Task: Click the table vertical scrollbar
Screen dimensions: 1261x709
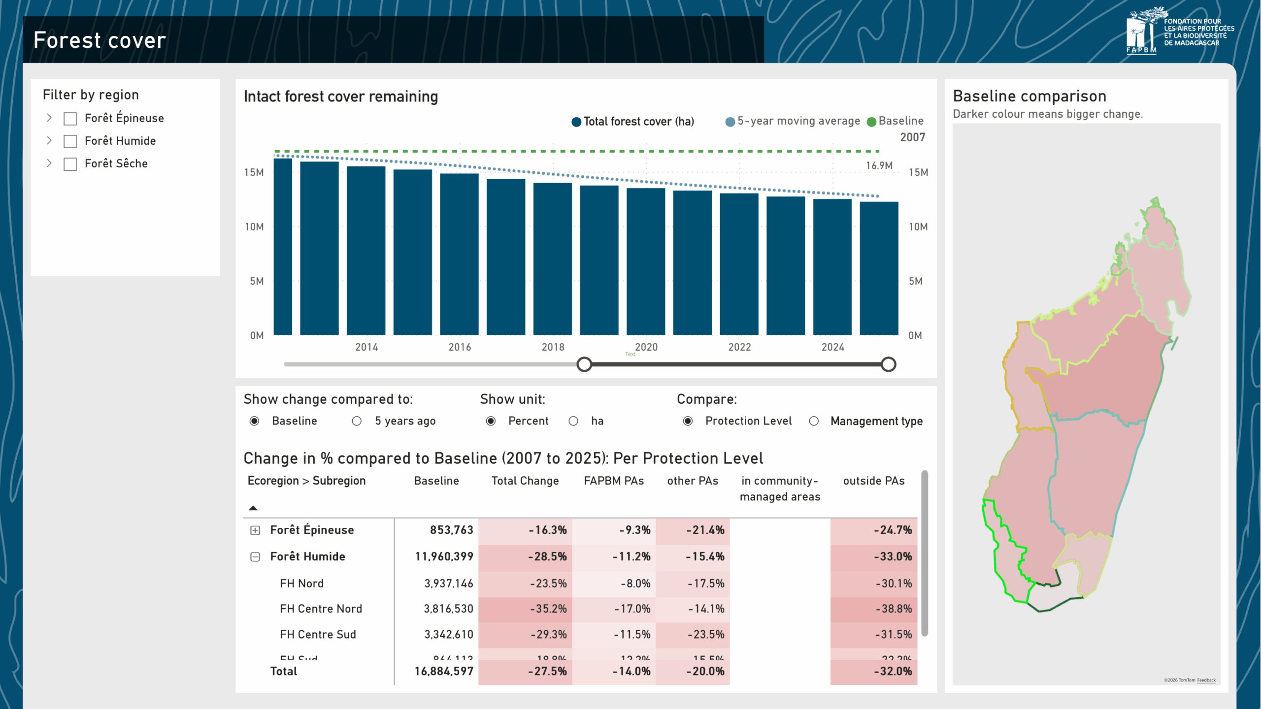Action: coord(925,553)
